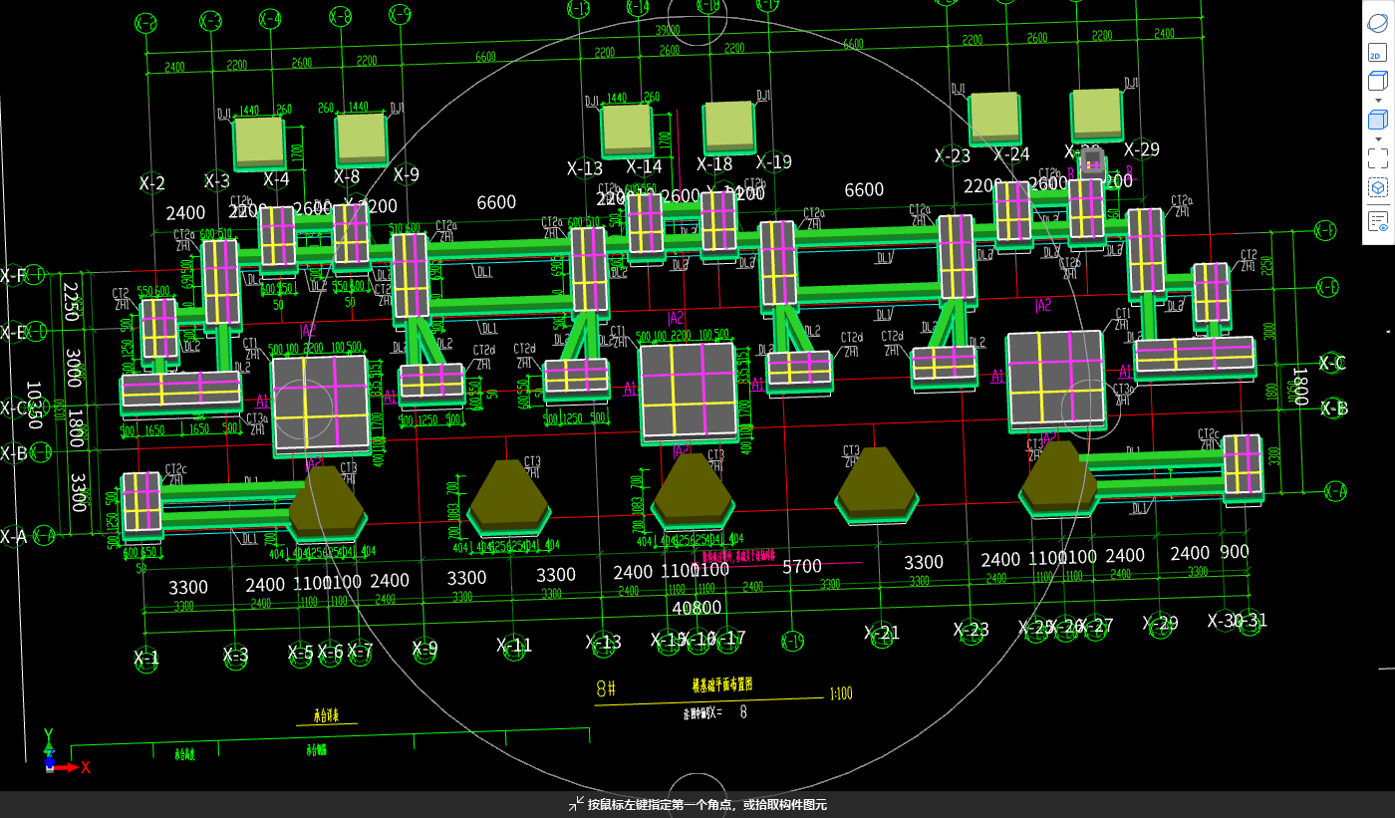Viewport: 1395px width, 818px height.
Task: Click axis label X-A
Action: 13,537
